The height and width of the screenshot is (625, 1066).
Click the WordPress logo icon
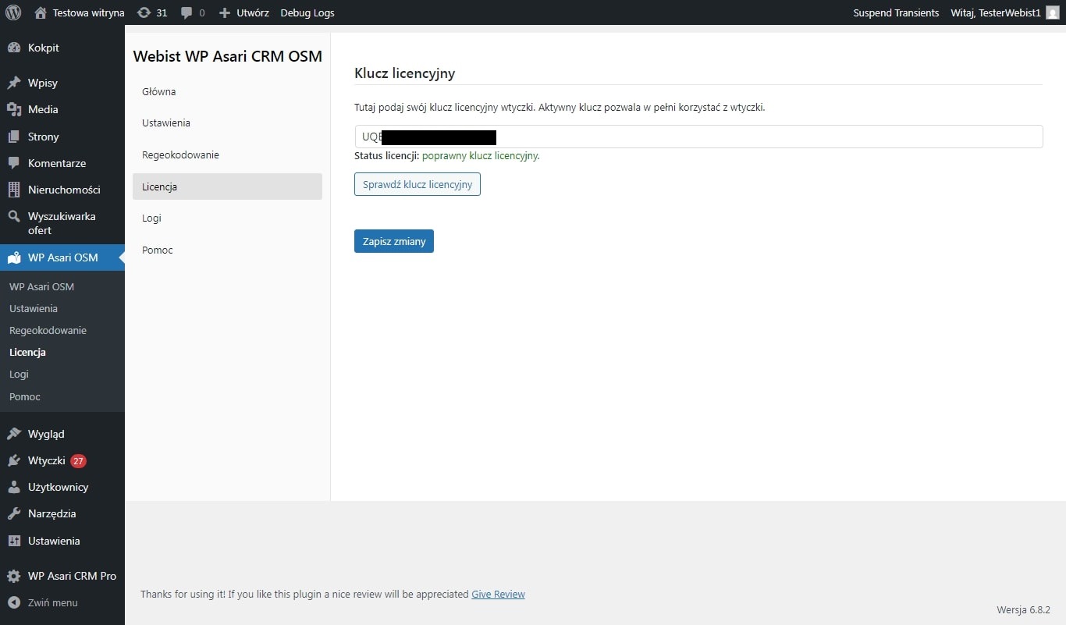(x=13, y=12)
